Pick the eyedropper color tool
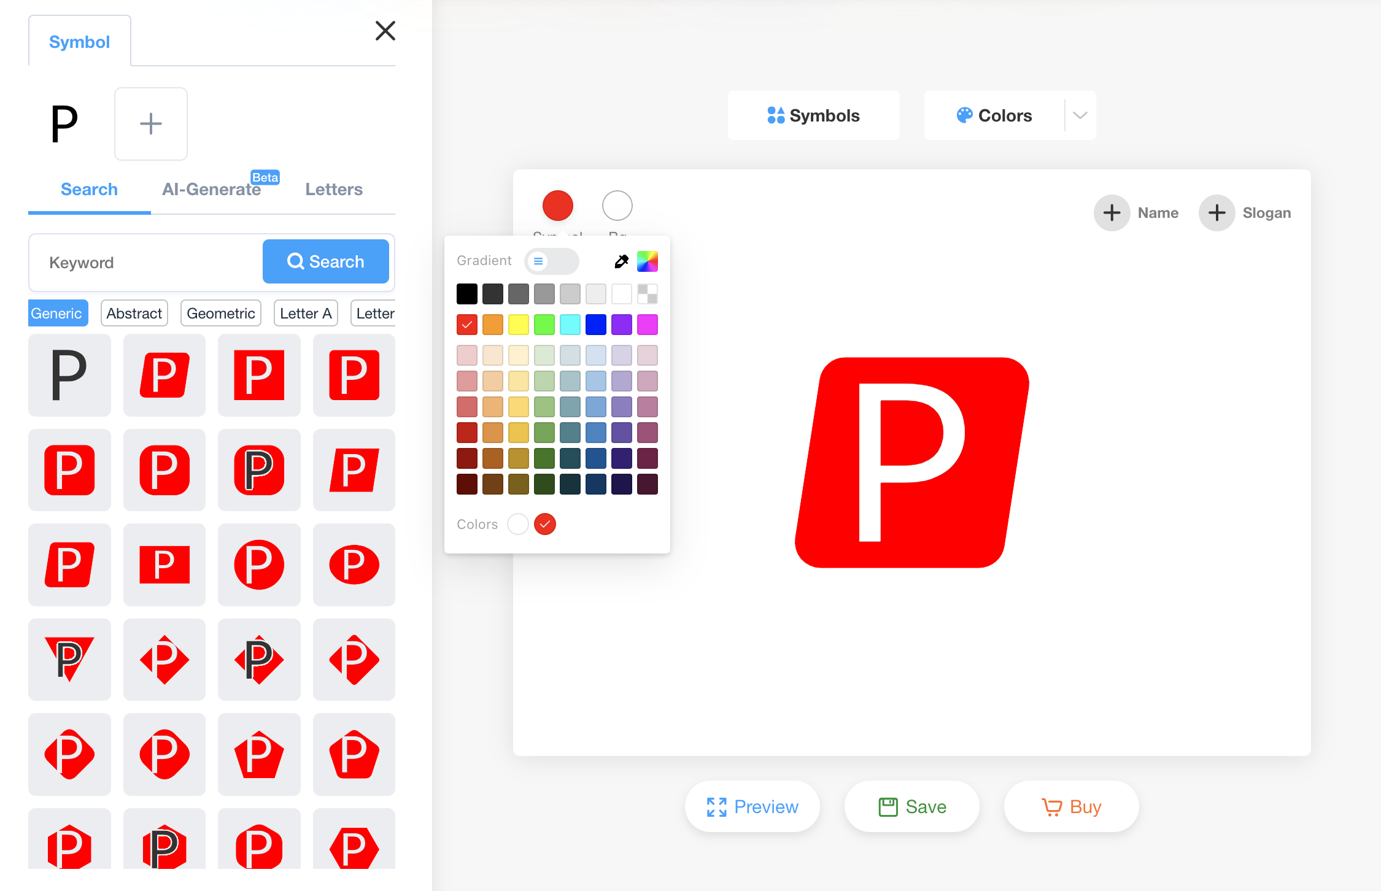Screen dimensions: 1381x891 pyautogui.click(x=621, y=261)
